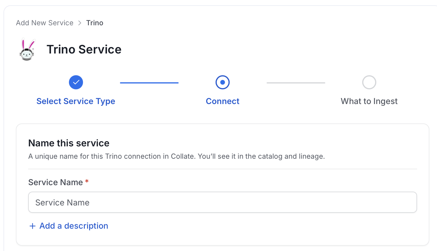Select the Connect step label
The image size is (437, 251).
point(223,101)
